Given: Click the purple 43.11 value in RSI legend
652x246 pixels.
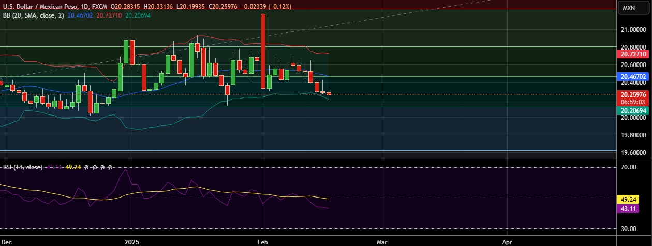Looking at the screenshot, I should pos(54,167).
